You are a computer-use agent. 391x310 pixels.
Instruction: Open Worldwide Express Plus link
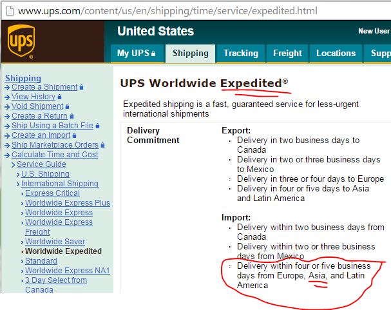click(x=68, y=203)
